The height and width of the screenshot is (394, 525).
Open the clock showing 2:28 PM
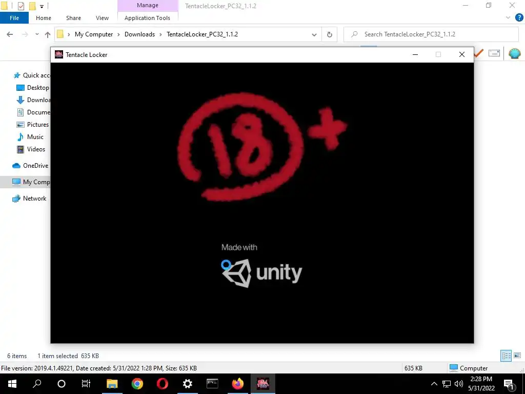tap(481, 384)
